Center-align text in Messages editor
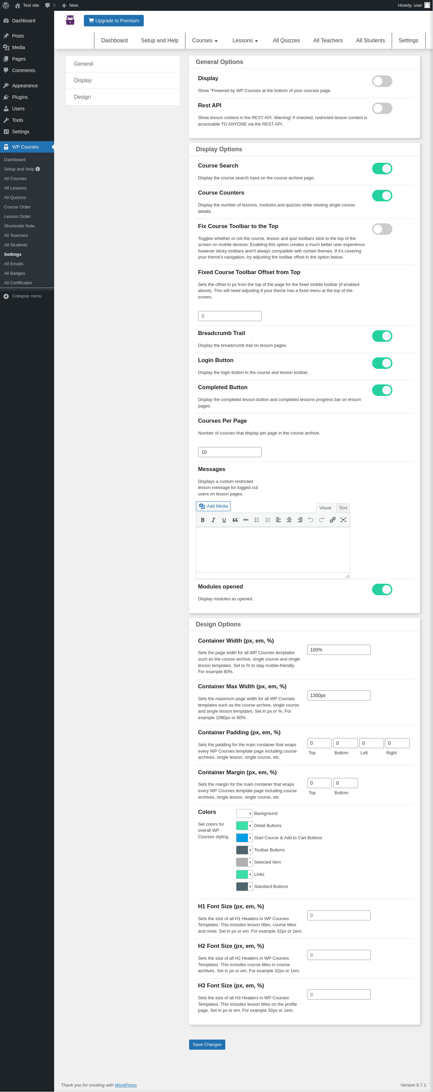433x1092 pixels. (289, 520)
